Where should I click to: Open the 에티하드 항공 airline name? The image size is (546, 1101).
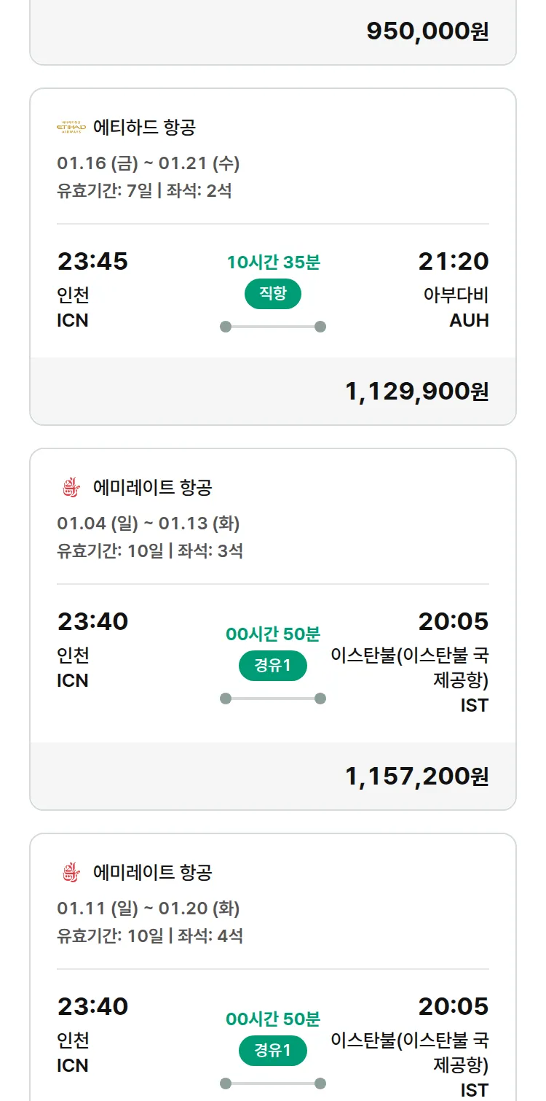[144, 128]
